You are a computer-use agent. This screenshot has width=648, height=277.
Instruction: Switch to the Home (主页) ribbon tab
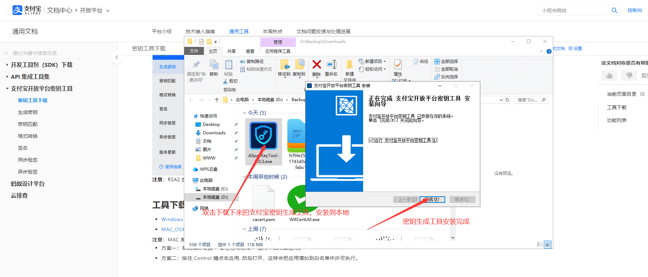click(x=213, y=51)
